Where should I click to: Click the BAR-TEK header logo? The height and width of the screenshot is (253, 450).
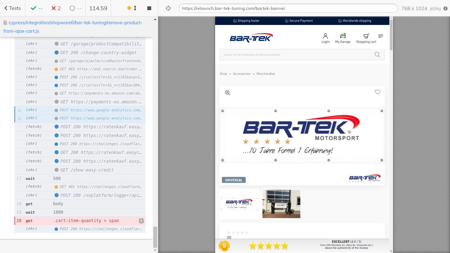pos(251,38)
